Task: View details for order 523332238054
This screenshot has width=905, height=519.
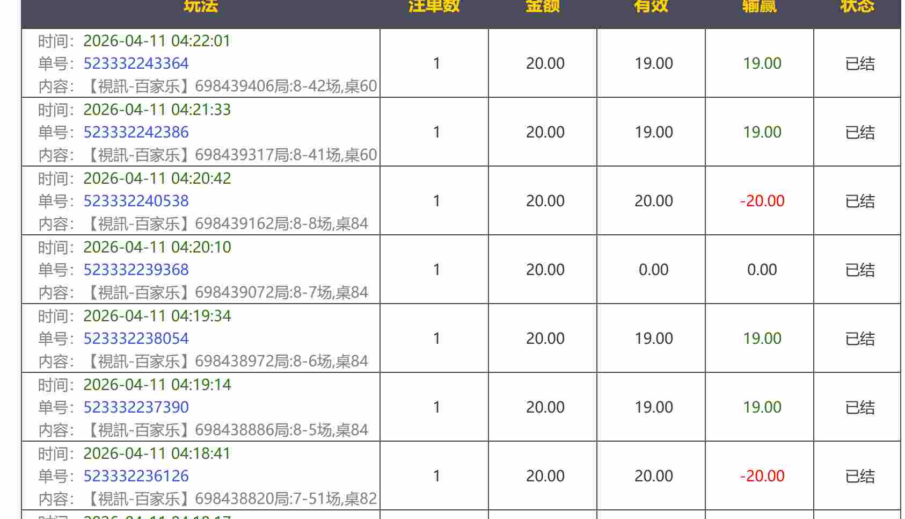Action: pyautogui.click(x=136, y=338)
